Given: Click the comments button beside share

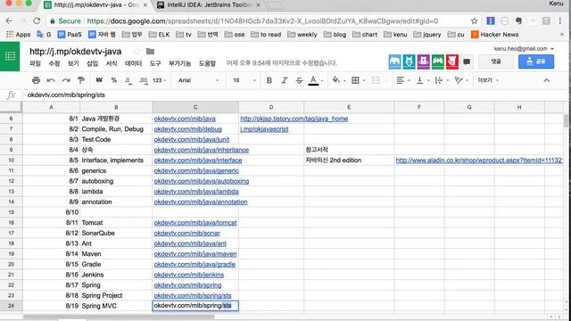Looking at the screenshot, I should [x=496, y=62].
